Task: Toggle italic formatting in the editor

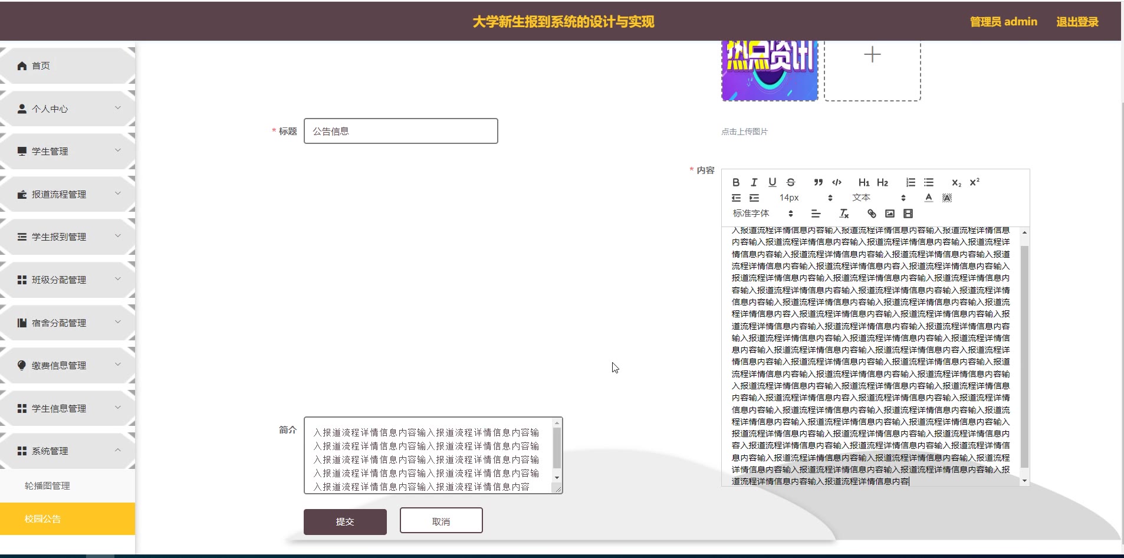Action: (x=754, y=182)
